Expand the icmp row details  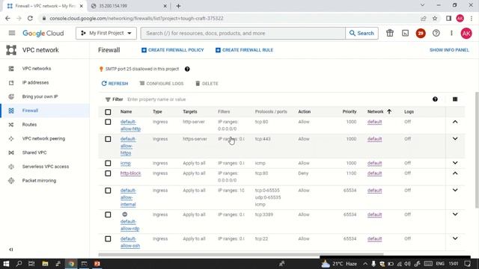[455, 163]
